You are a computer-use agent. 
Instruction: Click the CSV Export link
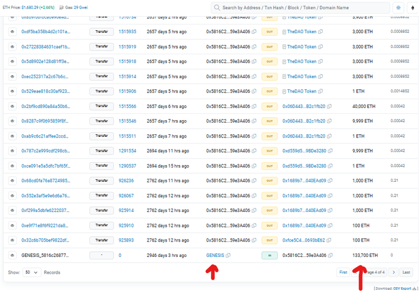(402, 288)
